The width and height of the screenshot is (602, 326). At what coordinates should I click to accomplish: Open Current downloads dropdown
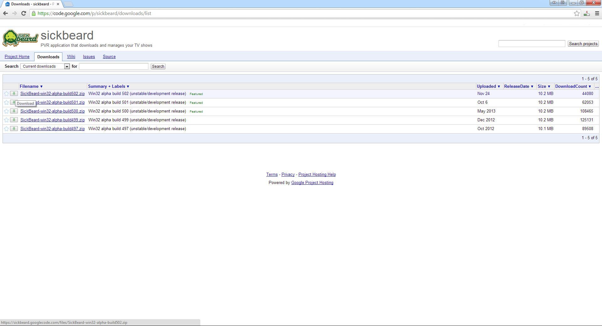[x=45, y=66]
